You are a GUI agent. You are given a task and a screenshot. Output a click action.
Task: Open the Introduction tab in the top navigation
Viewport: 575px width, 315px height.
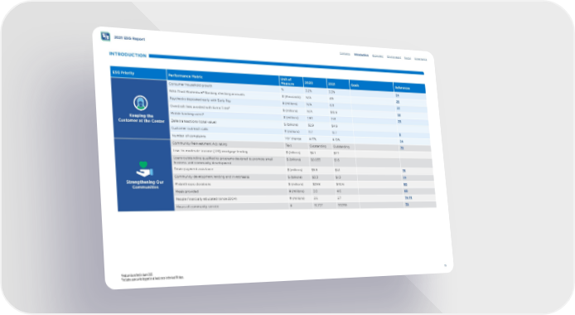click(361, 55)
